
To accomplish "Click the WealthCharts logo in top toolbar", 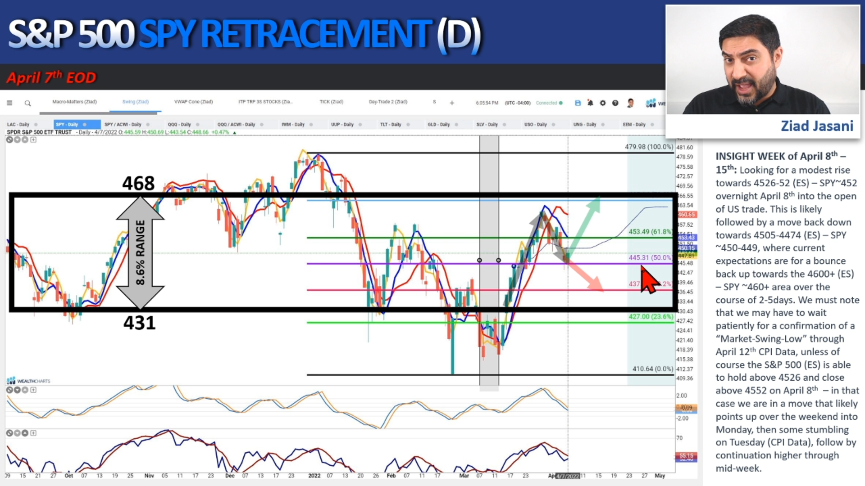I will point(656,103).
